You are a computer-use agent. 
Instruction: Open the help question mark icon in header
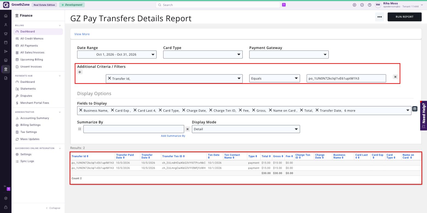370,5
